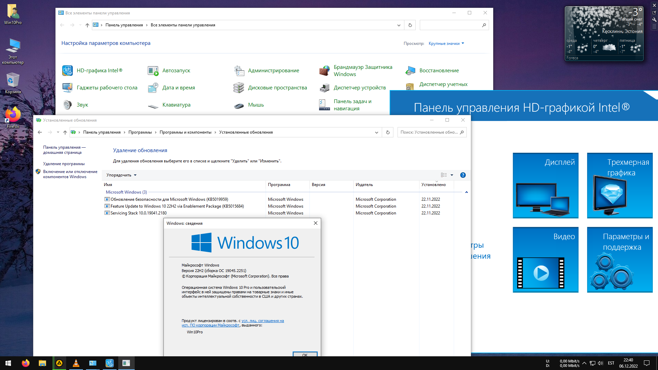This screenshot has width=658, height=370.
Task: Open VLC media player from taskbar
Action: point(76,363)
